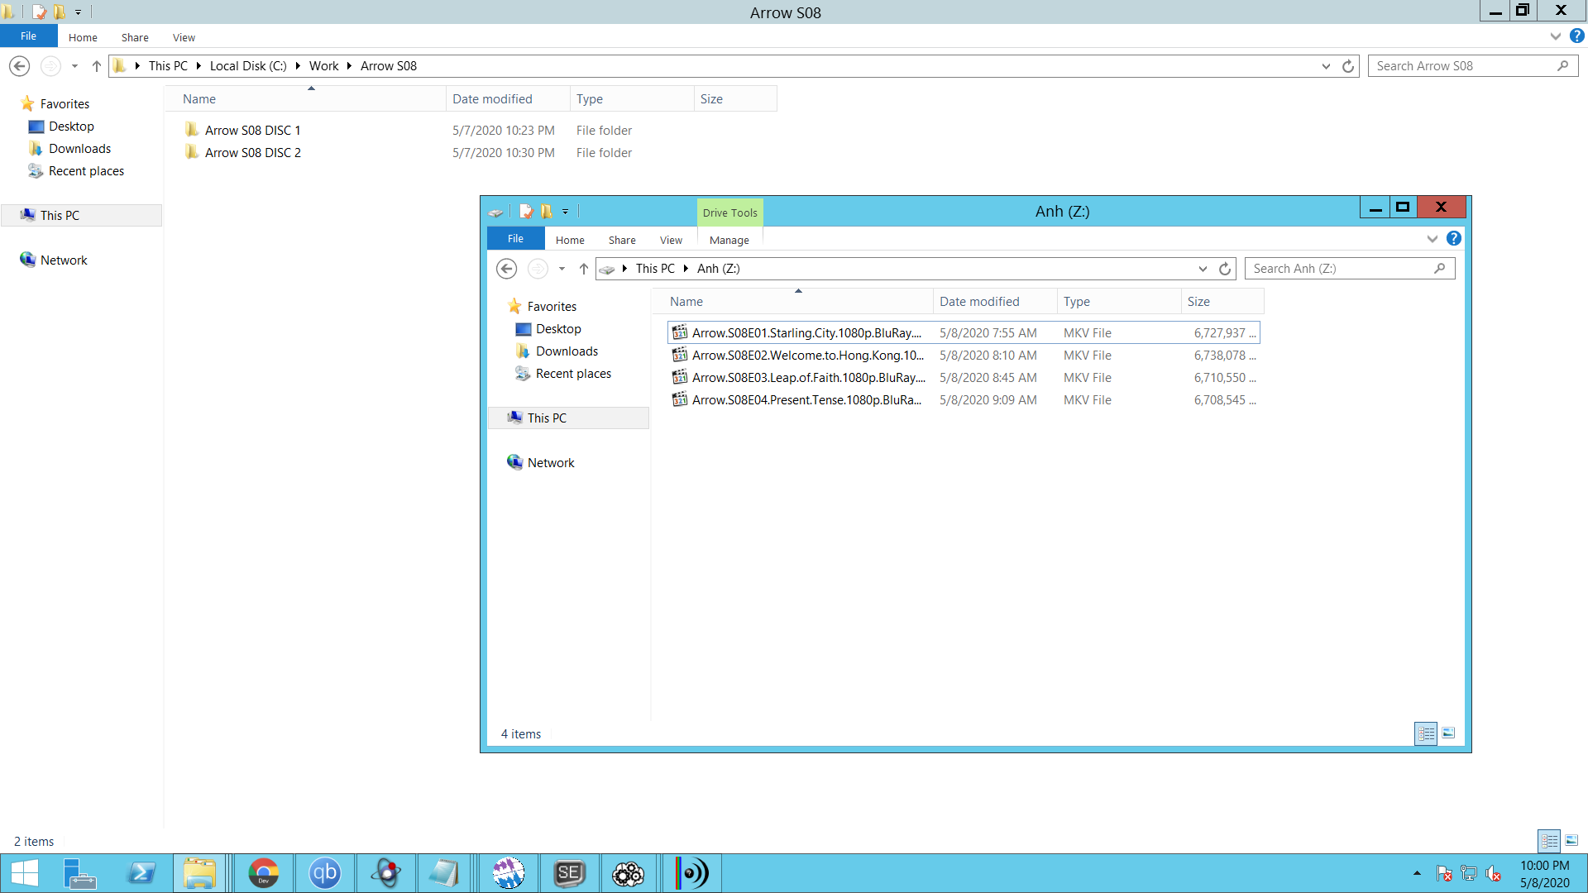Launch Chrome Dev from taskbar
The image size is (1588, 893).
[264, 873]
